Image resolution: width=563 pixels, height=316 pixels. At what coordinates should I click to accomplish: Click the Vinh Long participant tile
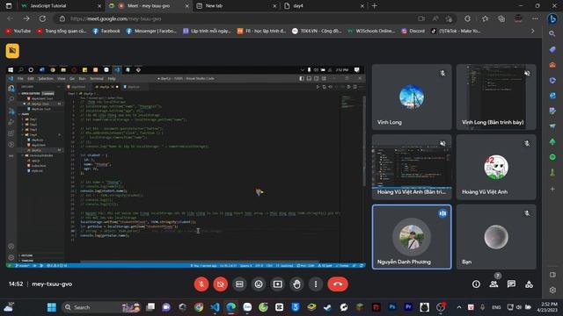[x=412, y=97]
